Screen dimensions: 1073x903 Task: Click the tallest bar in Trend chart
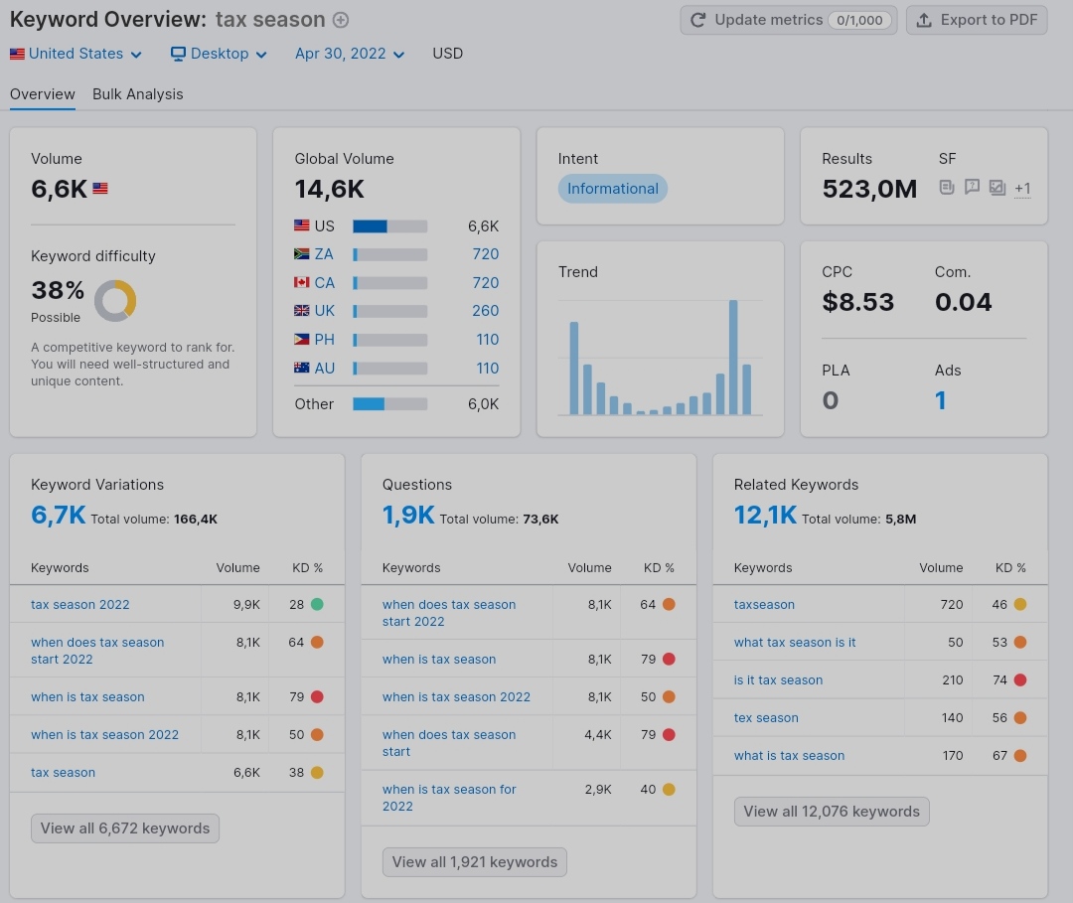click(x=733, y=357)
